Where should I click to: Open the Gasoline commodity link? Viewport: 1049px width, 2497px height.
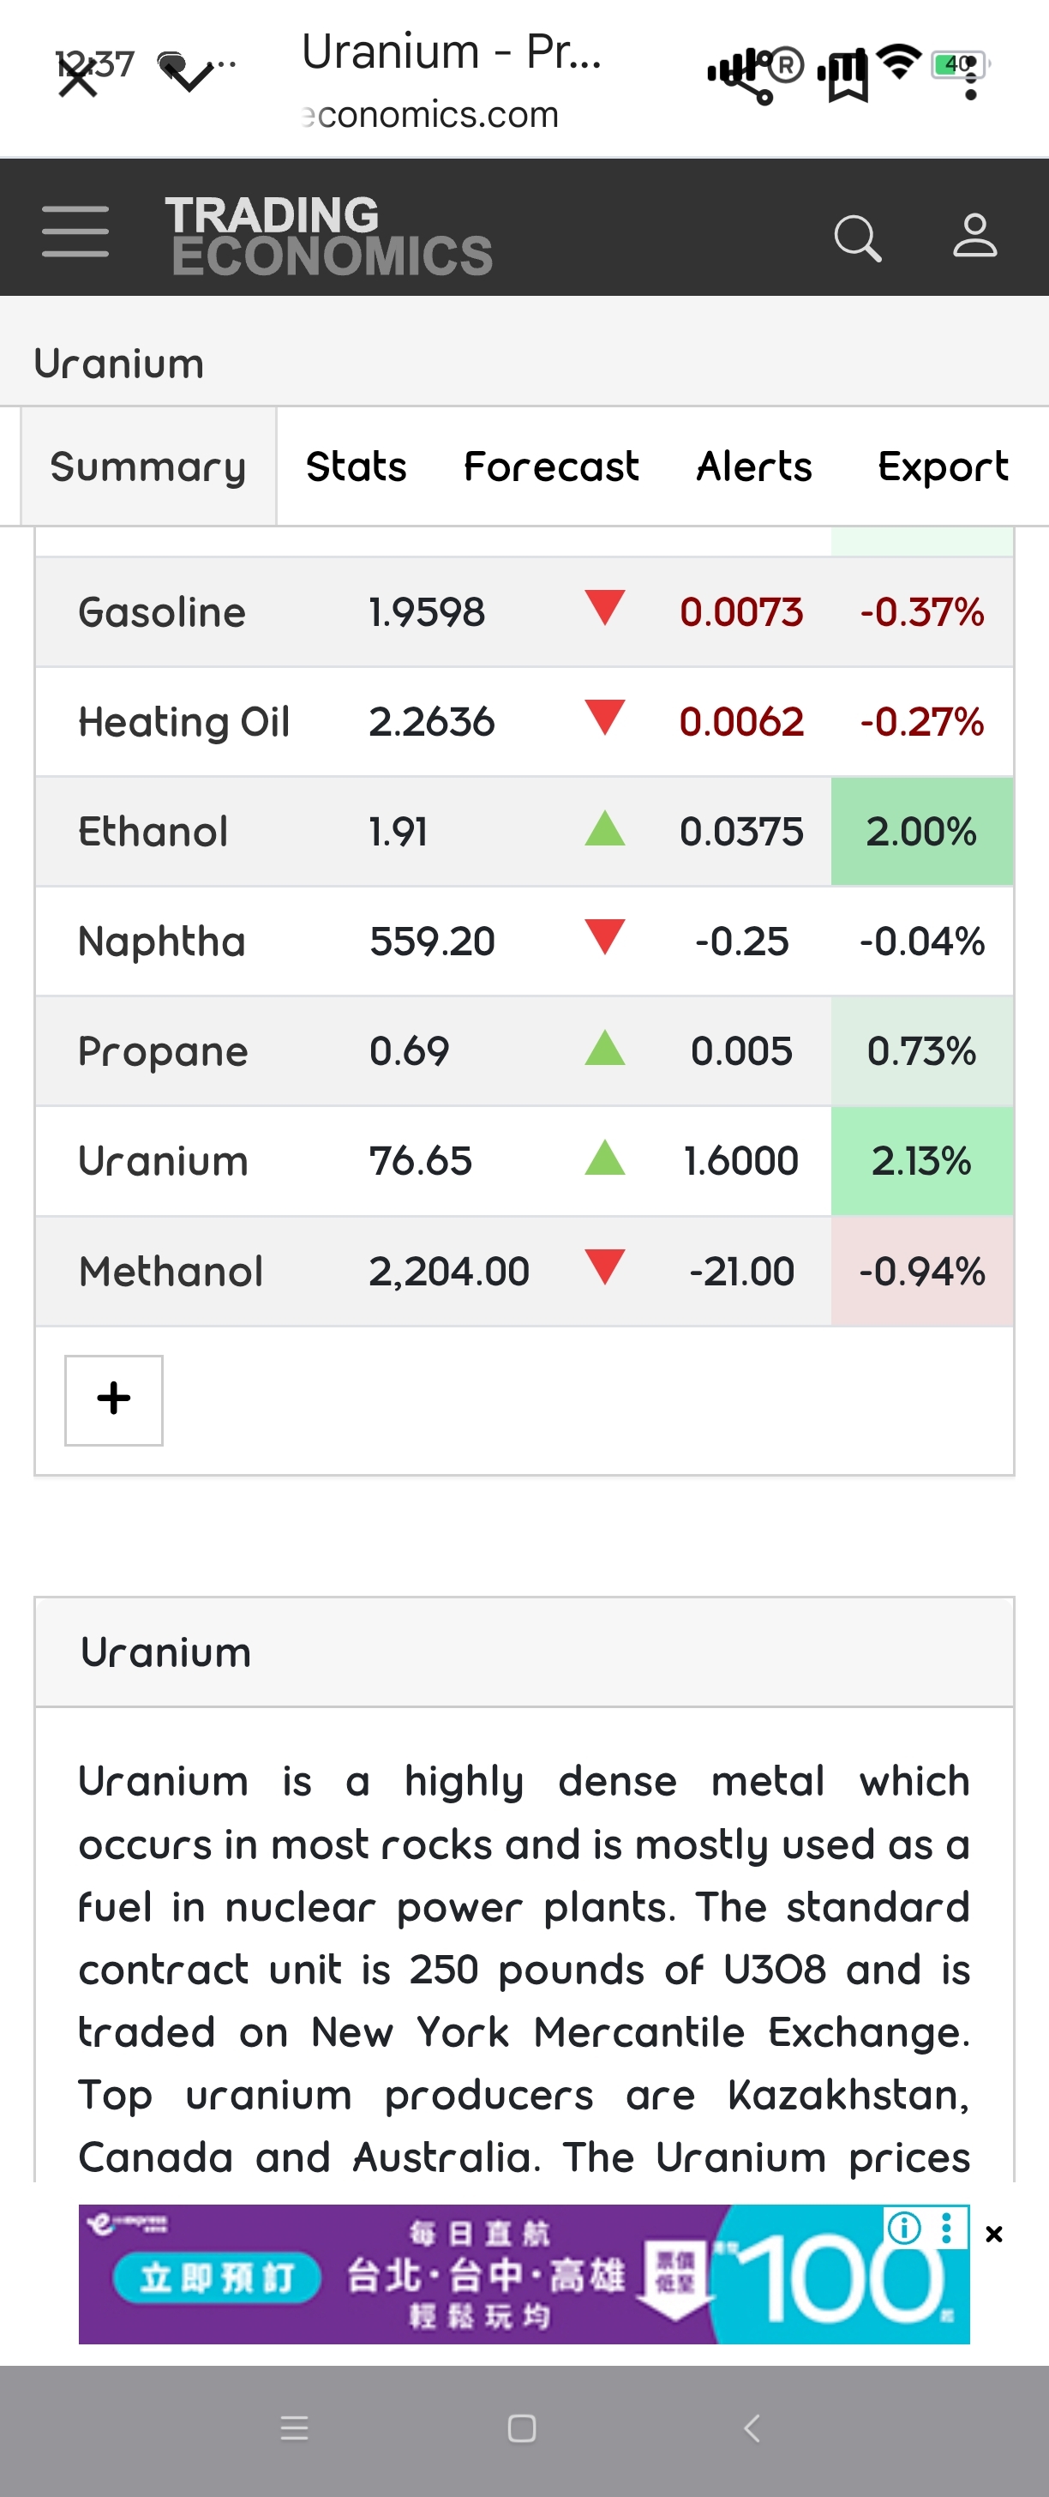point(162,612)
